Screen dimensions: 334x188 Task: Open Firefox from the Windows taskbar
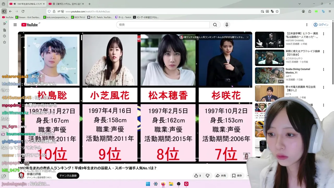[163, 184]
